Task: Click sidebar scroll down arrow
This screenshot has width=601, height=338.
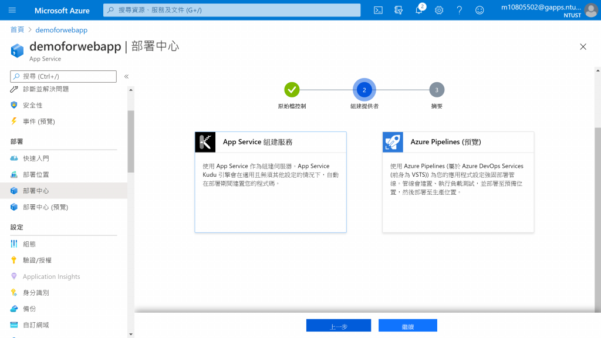Action: point(131,334)
